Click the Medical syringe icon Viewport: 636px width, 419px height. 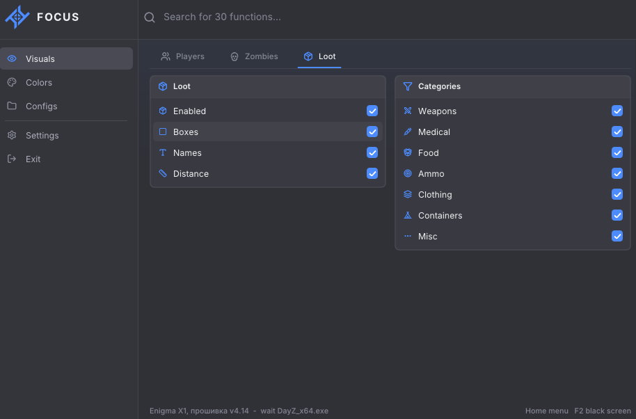coord(408,132)
